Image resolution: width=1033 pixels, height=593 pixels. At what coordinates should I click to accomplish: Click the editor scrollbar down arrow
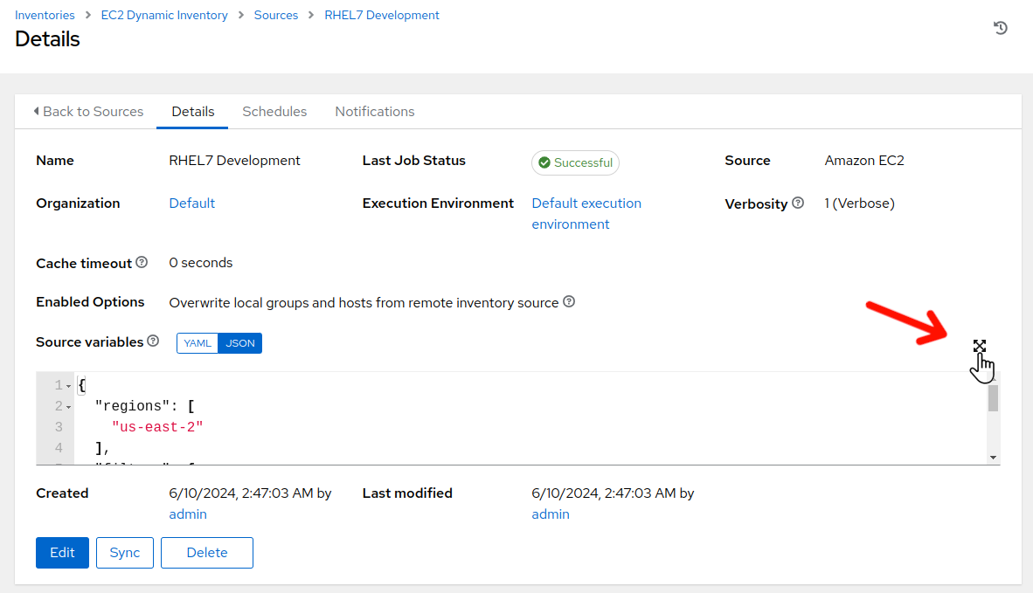tap(993, 458)
